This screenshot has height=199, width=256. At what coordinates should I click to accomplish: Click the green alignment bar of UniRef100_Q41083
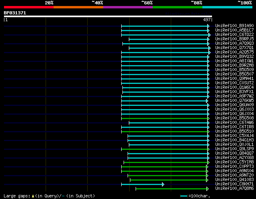point(169,180)
